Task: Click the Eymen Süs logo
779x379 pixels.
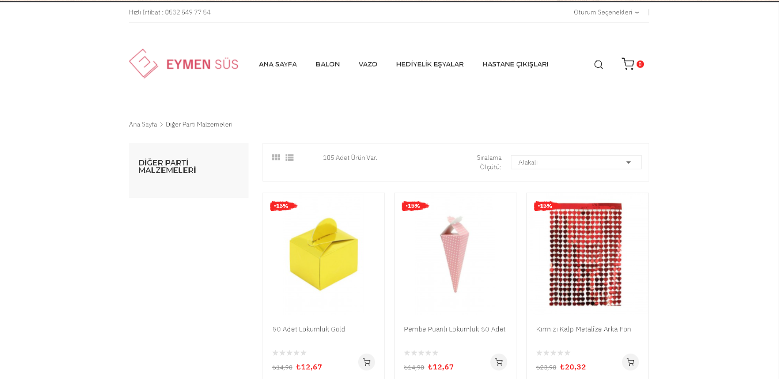Action: tap(183, 64)
